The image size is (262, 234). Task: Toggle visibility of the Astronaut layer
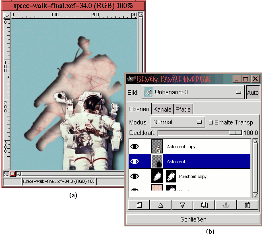(x=135, y=162)
